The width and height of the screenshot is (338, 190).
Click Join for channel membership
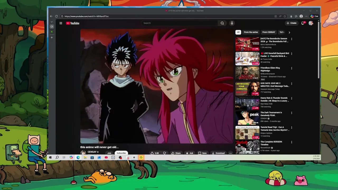109,153
